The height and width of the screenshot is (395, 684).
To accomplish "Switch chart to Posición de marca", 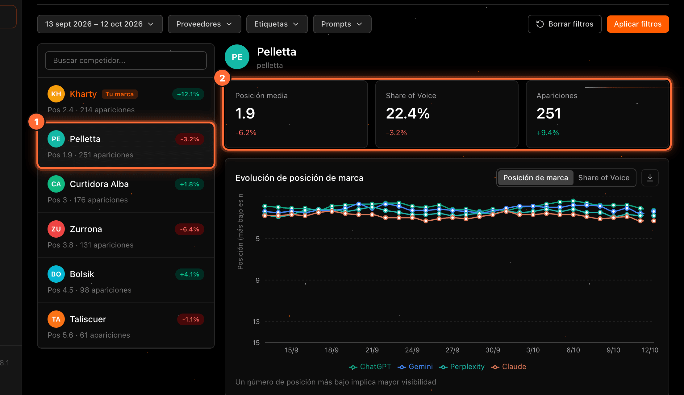I will (536, 178).
